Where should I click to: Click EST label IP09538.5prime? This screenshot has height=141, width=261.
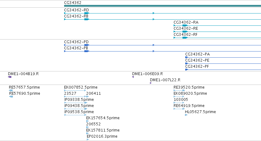coord(79,112)
